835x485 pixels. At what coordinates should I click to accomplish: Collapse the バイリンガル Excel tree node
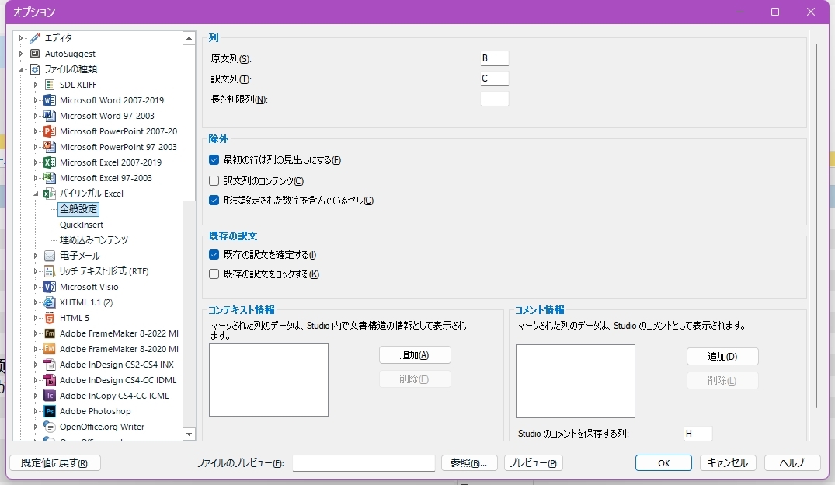pos(36,194)
